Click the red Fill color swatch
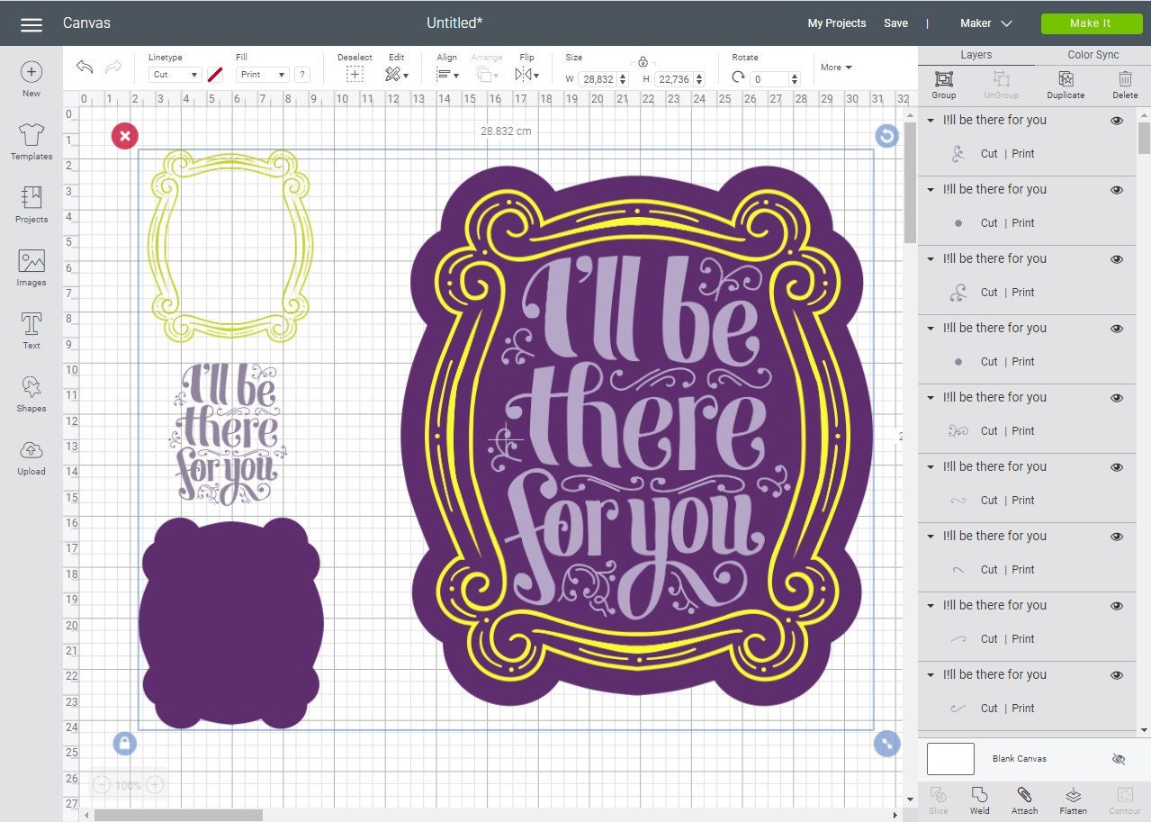Screen dimensions: 1151x822 click(215, 75)
